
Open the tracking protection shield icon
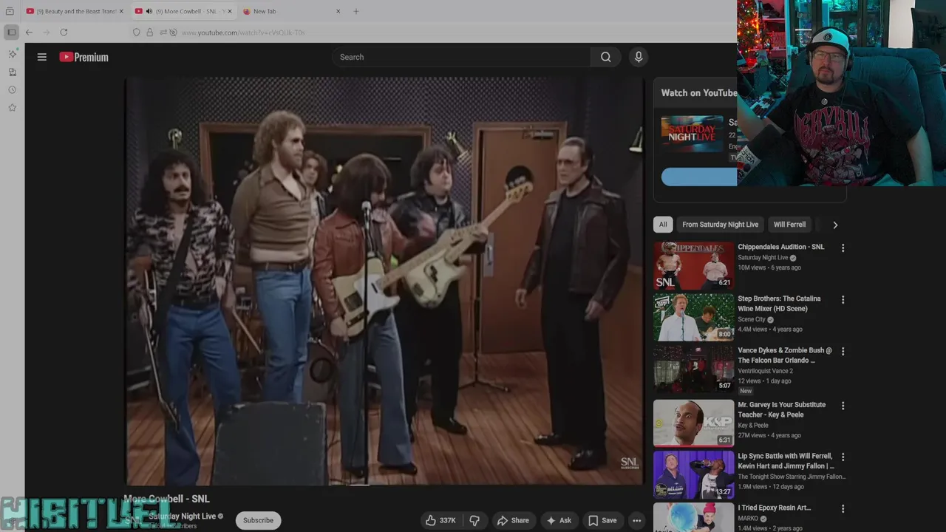[x=136, y=33]
